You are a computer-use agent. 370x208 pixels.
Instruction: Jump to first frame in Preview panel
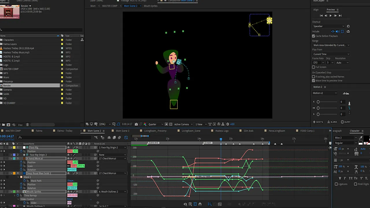point(321,16)
